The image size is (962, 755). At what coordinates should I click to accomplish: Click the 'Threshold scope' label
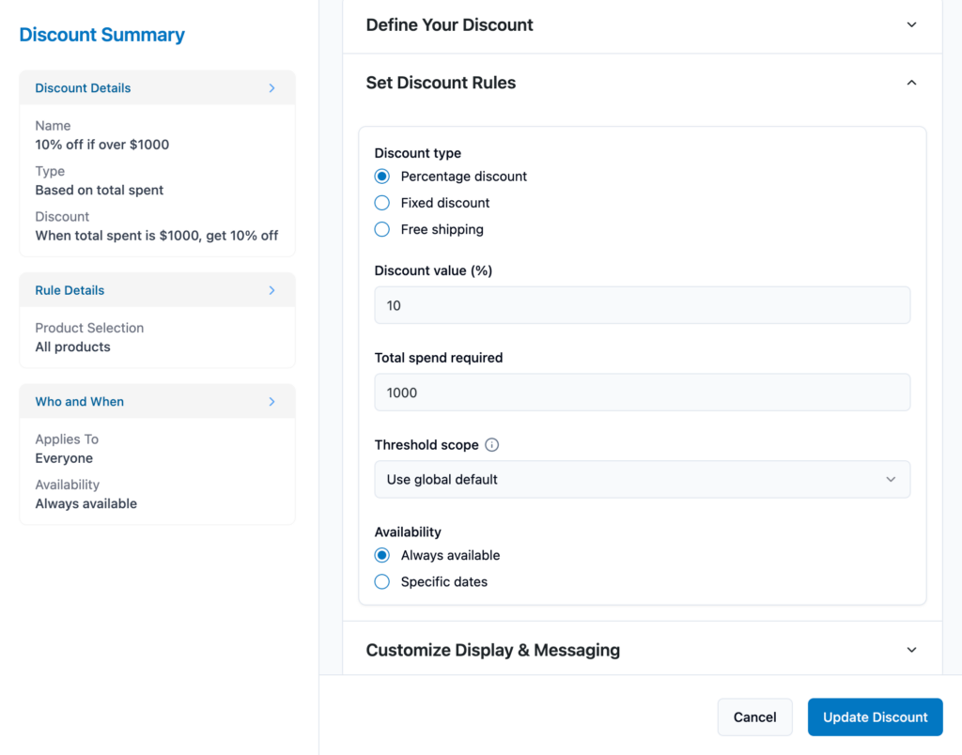(427, 445)
